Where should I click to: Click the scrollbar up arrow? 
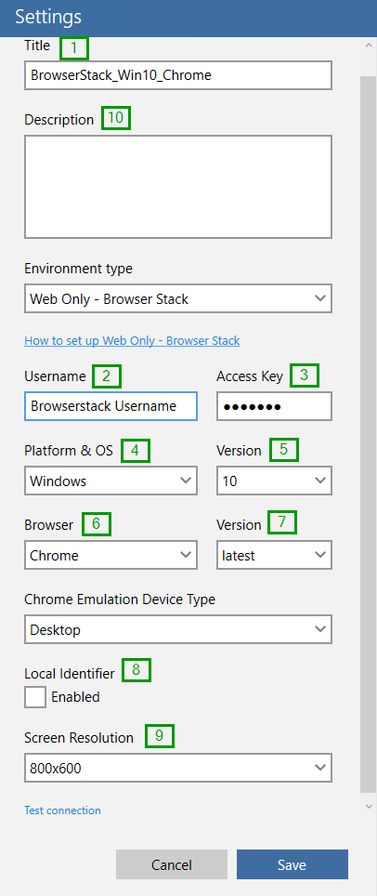pyautogui.click(x=369, y=46)
